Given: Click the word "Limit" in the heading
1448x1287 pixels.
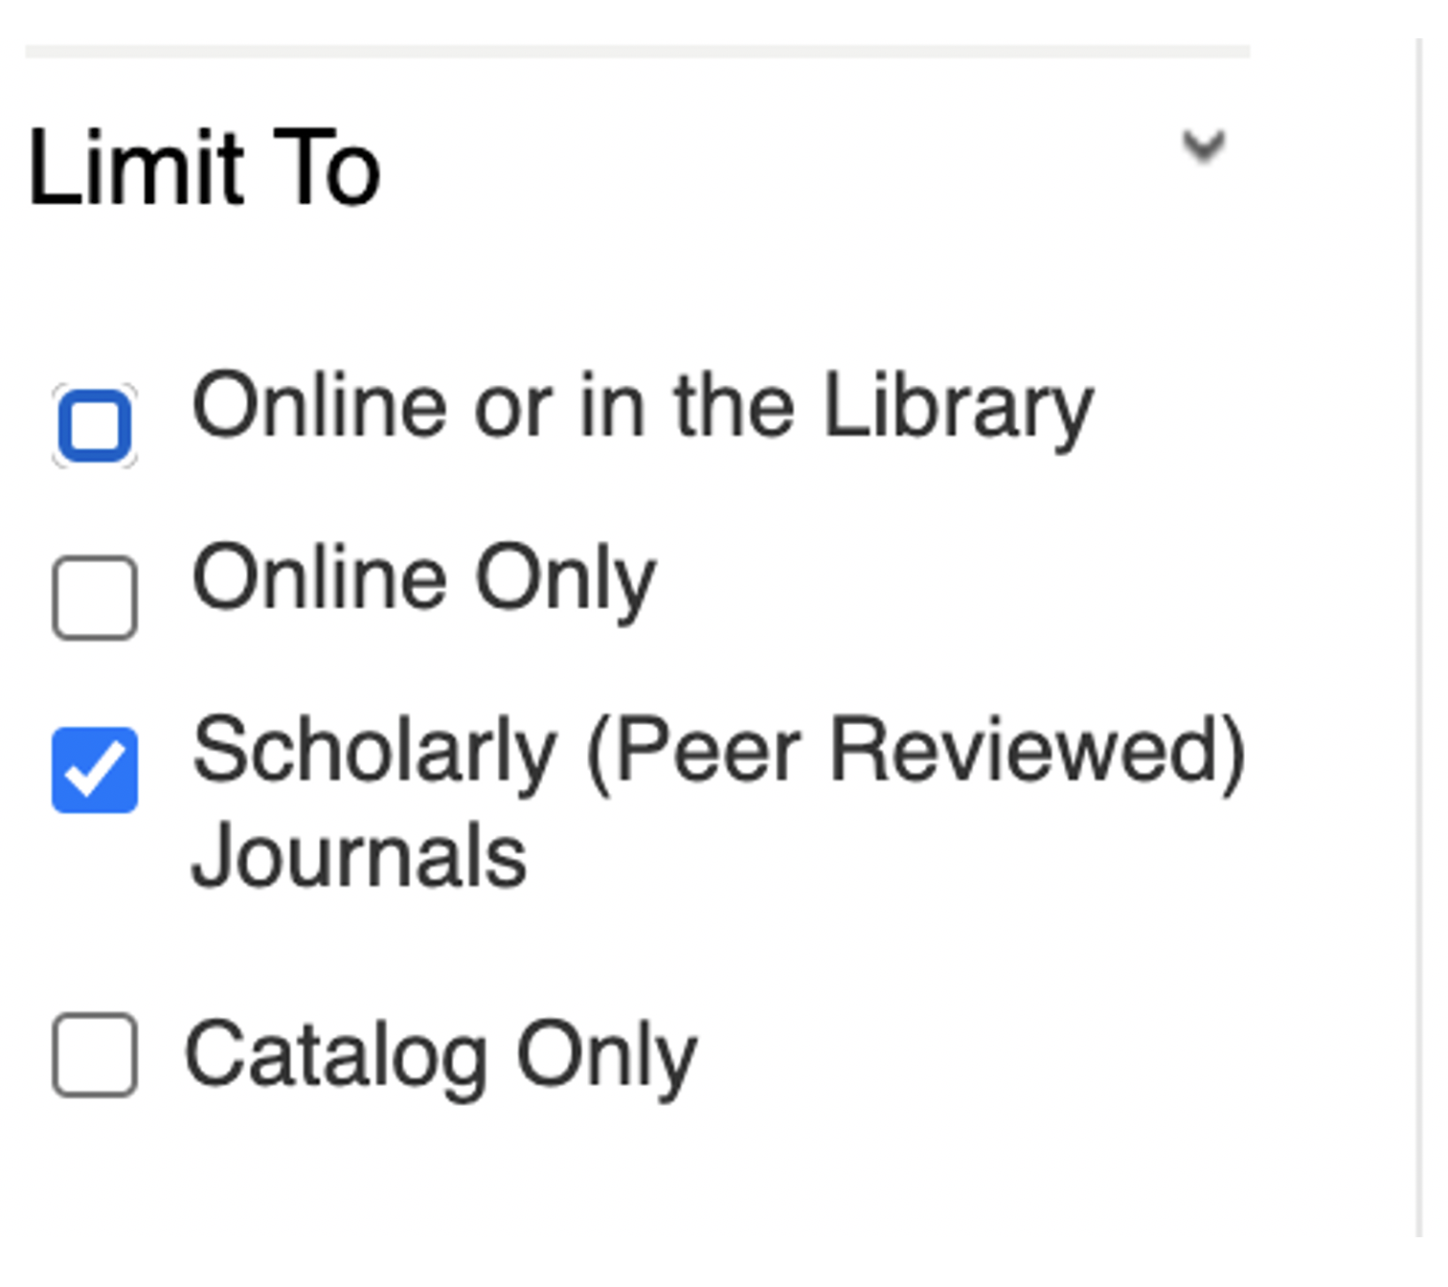Looking at the screenshot, I should pos(136,169).
